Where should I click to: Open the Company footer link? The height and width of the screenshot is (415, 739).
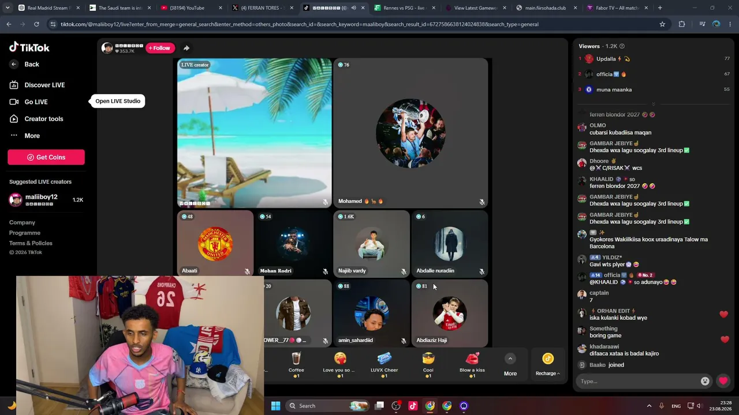click(22, 222)
